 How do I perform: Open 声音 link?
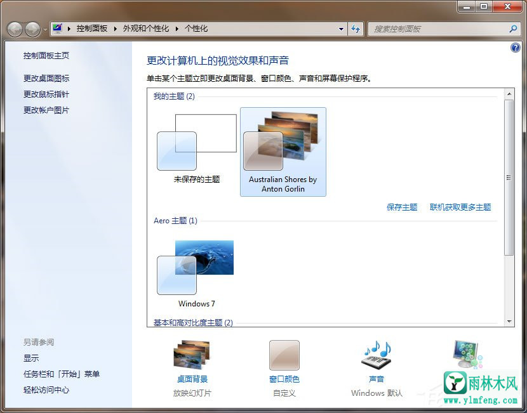pos(377,379)
